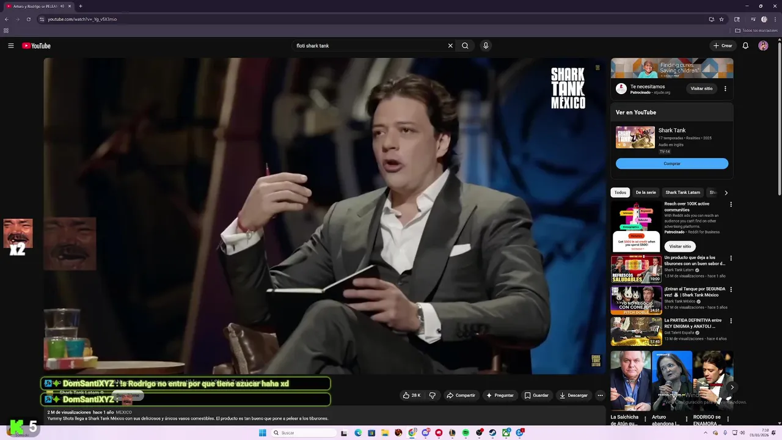Open more actions ellipsis under video
782x440 pixels.
pos(600,395)
